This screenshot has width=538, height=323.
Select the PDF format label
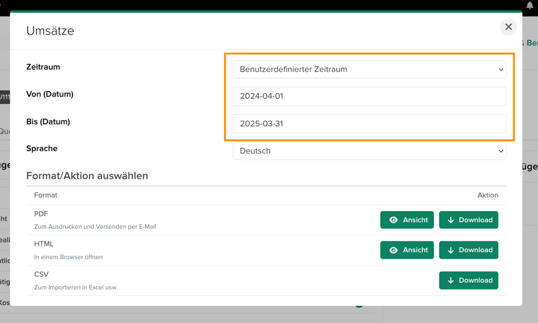[x=41, y=214]
